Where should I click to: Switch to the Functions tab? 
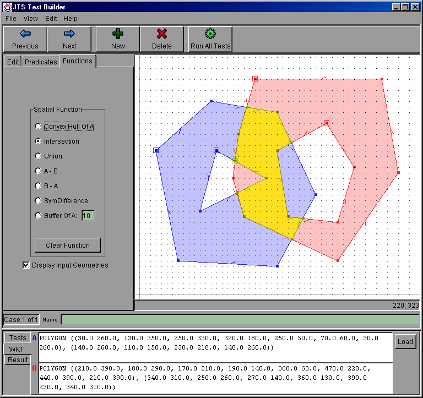pyautogui.click(x=78, y=61)
